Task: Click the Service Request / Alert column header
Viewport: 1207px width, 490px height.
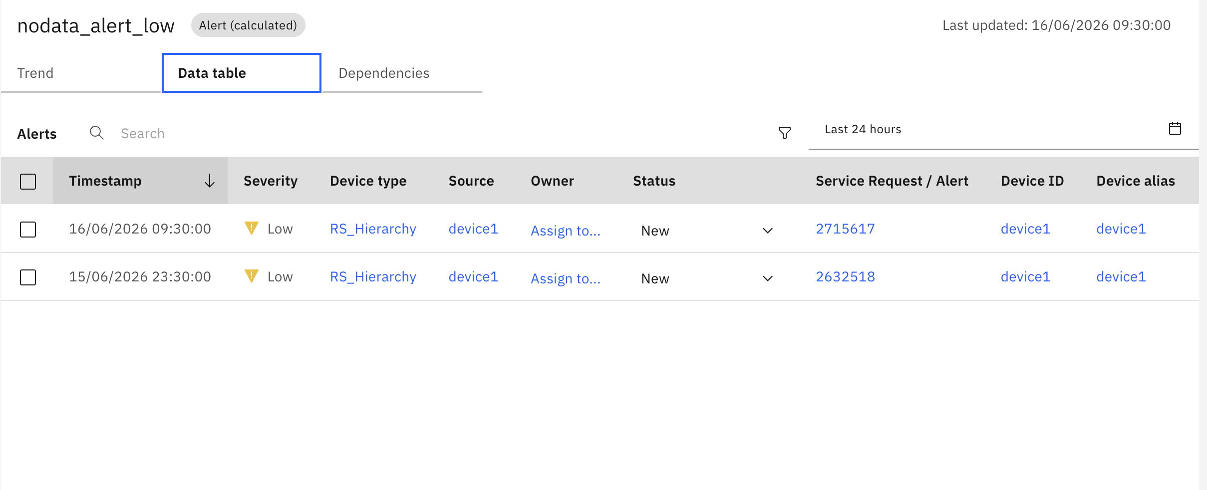Action: pyautogui.click(x=892, y=181)
